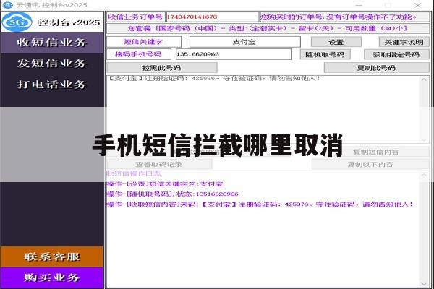Focus the 收信业务订单号 input field

[212, 17]
